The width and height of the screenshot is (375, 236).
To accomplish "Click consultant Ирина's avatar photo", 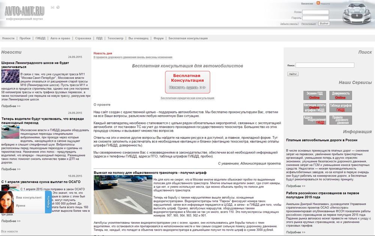I will tap(7, 202).
